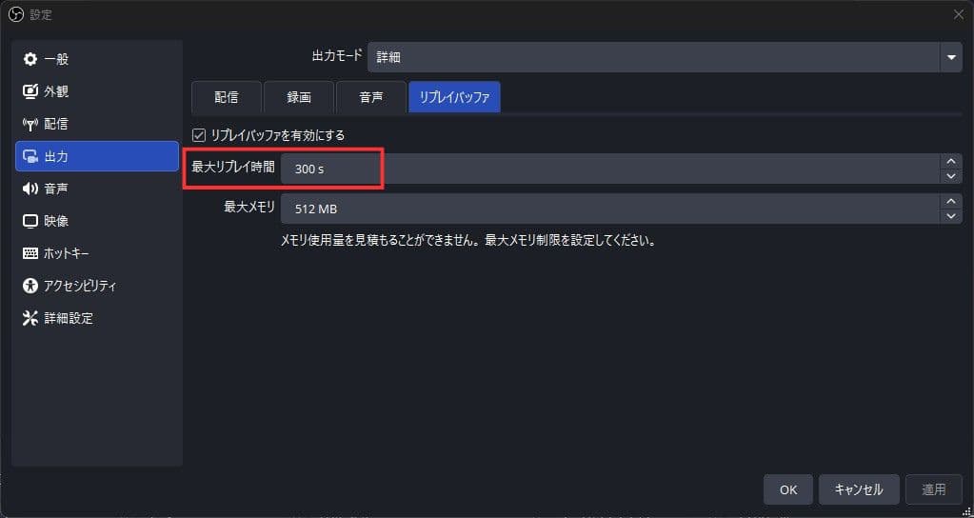Increase 最大リプレイ時間 with up arrow
Image resolution: width=974 pixels, height=518 pixels.
coord(950,161)
